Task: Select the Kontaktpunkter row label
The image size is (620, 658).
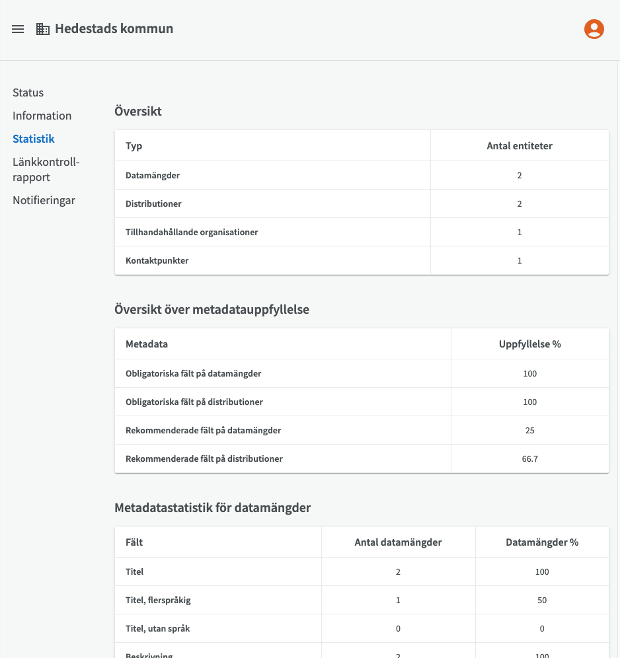Action: pyautogui.click(x=157, y=260)
